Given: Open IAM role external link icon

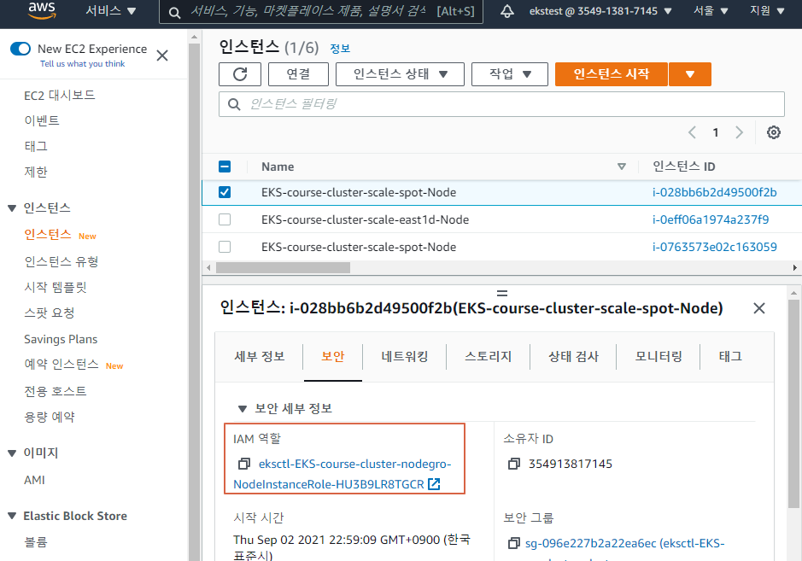Looking at the screenshot, I should click(434, 484).
